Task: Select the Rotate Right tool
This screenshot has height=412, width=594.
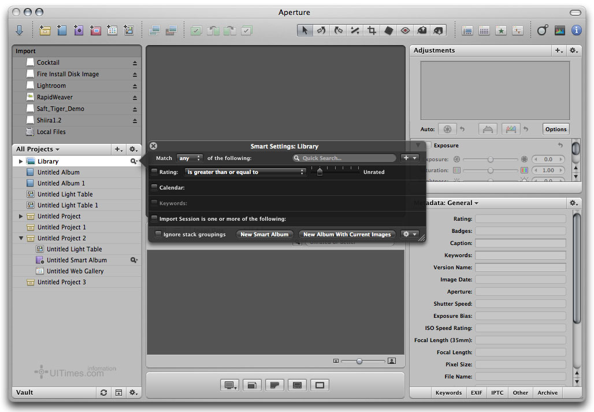Action: (338, 30)
